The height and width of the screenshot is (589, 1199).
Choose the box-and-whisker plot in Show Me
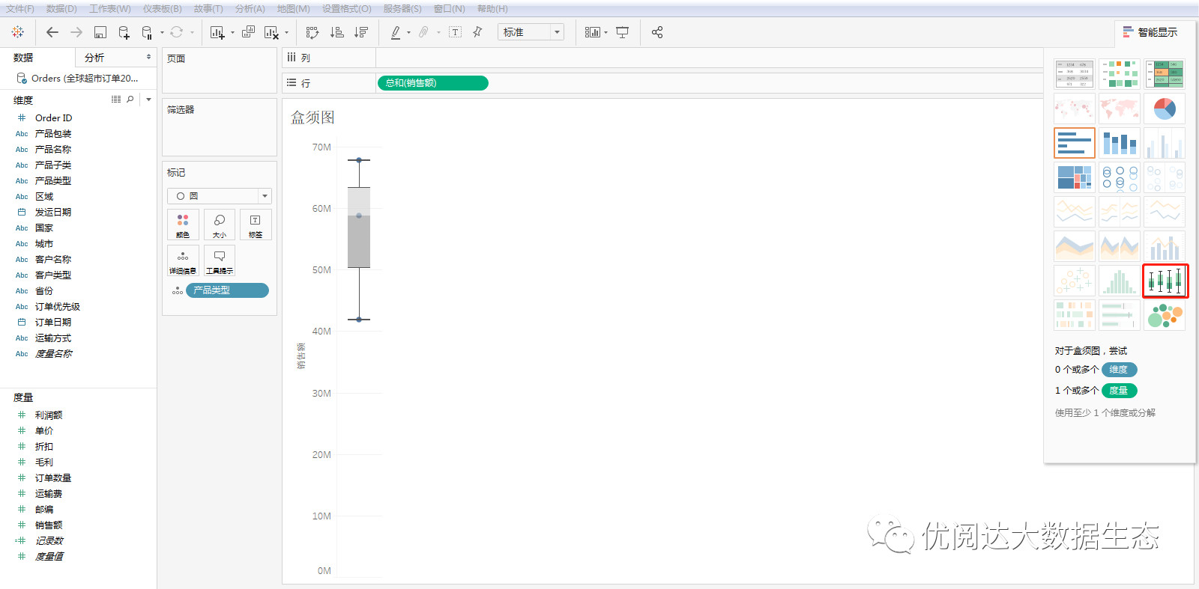[1165, 281]
